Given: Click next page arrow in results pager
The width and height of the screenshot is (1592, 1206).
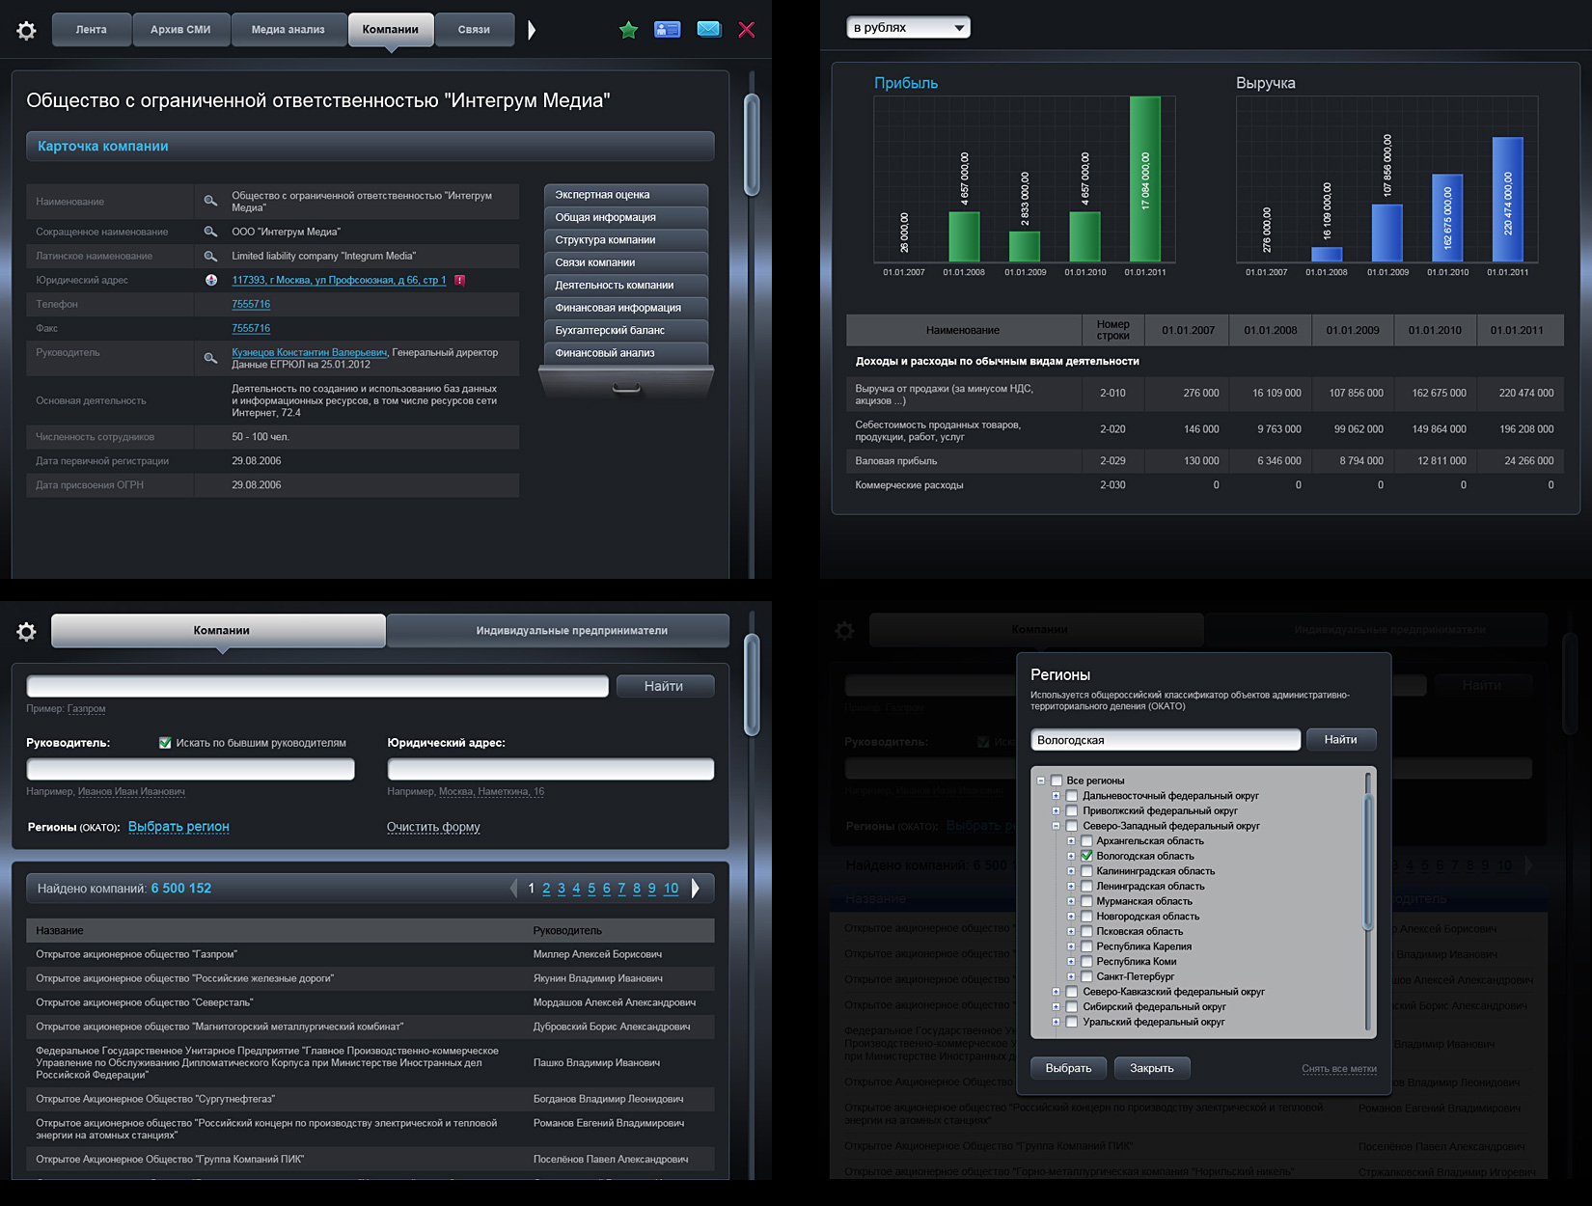Looking at the screenshot, I should coord(695,889).
